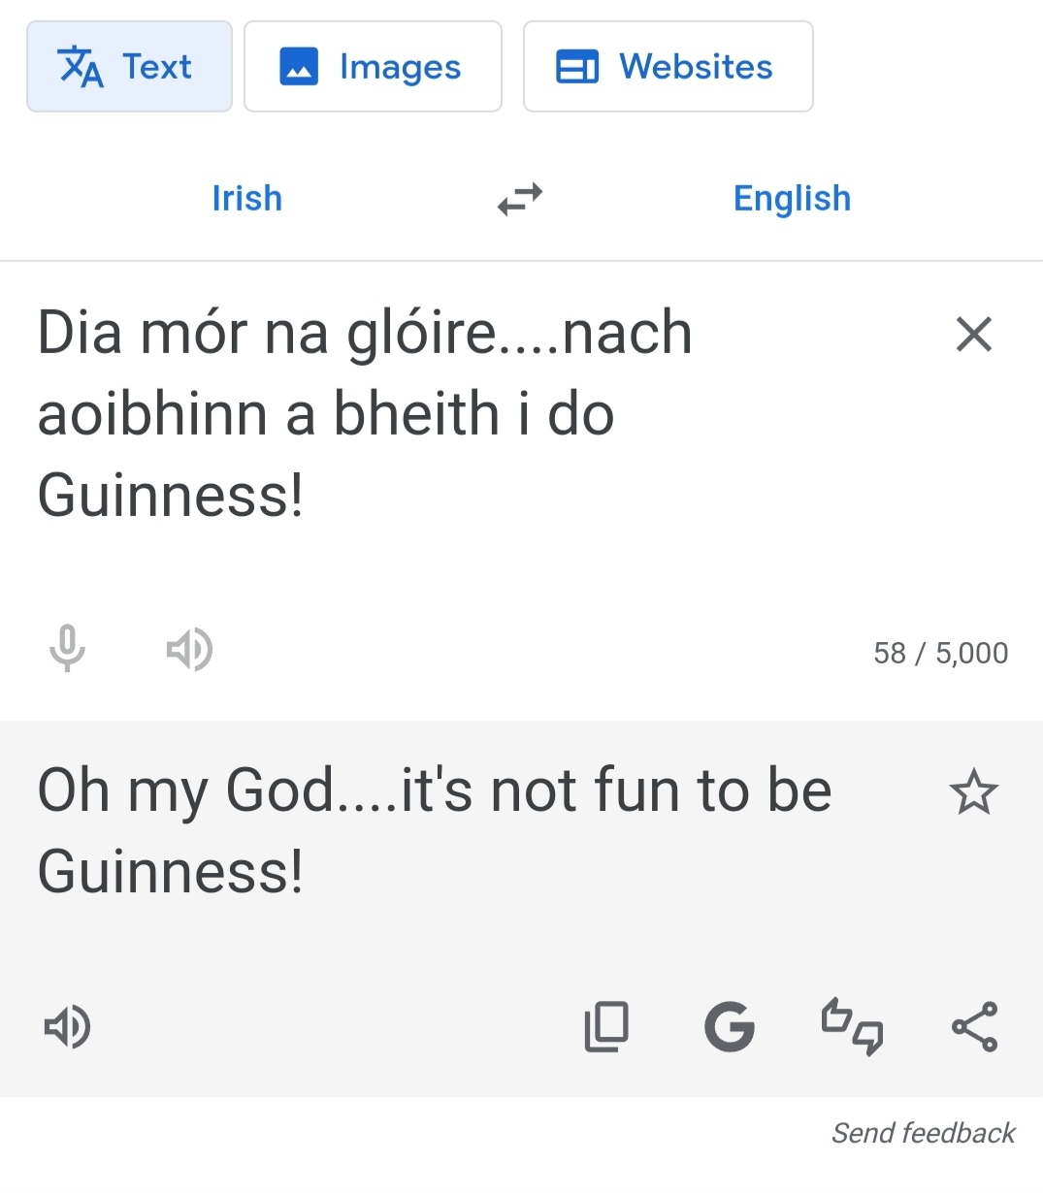Viewport: 1043px width, 1193px height.
Task: Listen to the Irish source text
Action: point(189,649)
